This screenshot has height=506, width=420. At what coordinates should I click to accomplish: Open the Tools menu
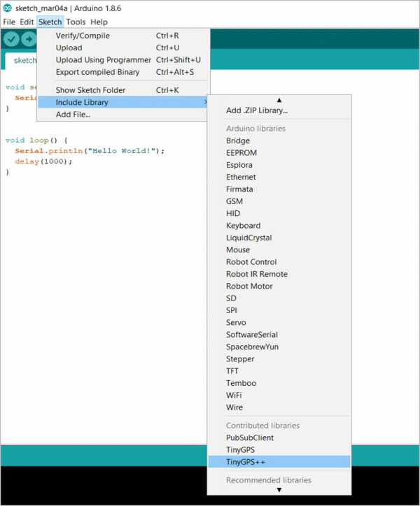coord(76,22)
